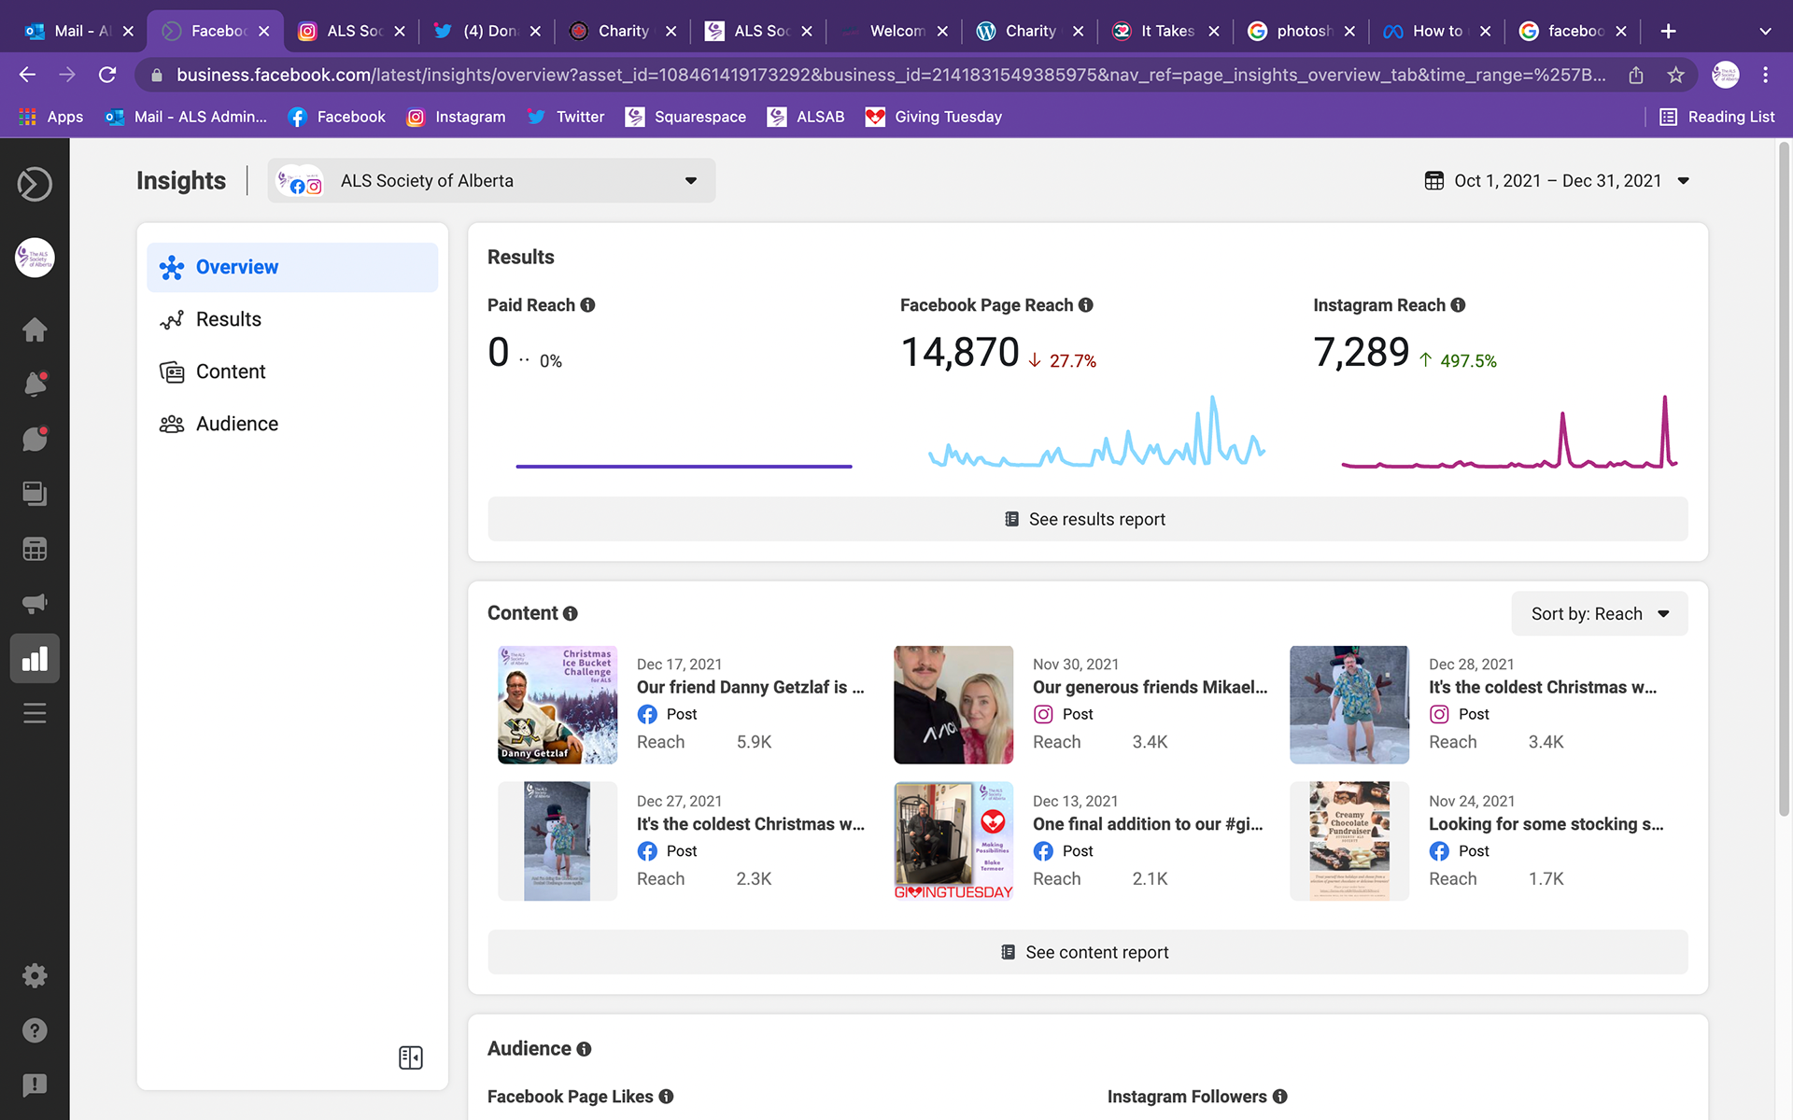Open the Planner calendar icon in sidebar
1793x1120 pixels.
35,549
